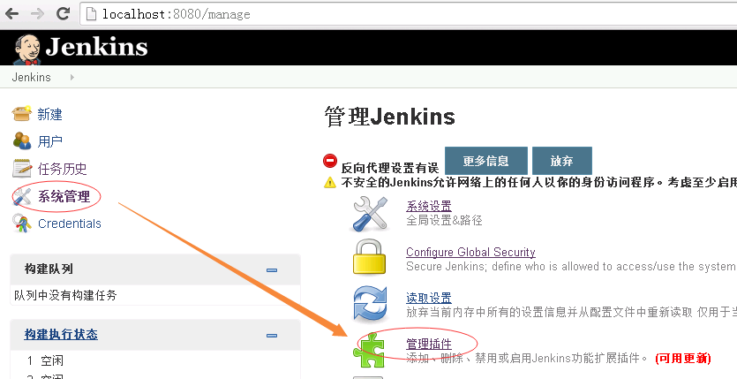
Task: Expand the breadcrumb arrow after Jenkins
Action: tap(71, 77)
